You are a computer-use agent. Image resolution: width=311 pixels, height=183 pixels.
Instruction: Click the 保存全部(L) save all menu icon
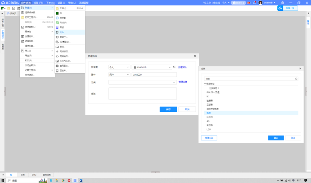click(x=23, y=27)
